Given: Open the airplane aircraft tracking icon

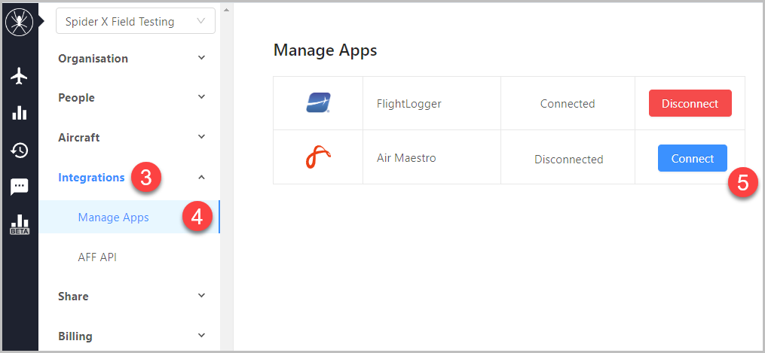Looking at the screenshot, I should click(20, 77).
